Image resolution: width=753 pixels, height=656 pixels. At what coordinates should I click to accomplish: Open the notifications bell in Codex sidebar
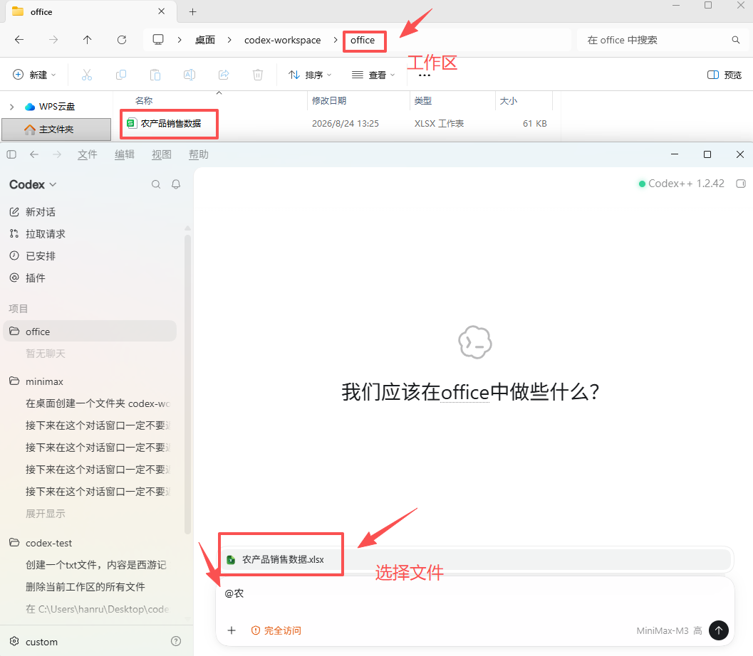point(176,184)
